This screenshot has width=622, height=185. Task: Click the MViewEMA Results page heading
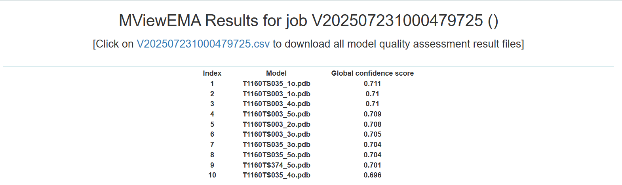(x=308, y=21)
